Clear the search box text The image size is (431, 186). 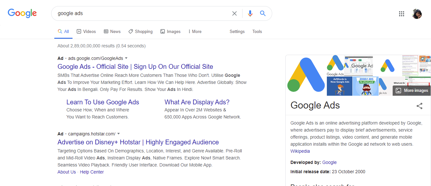coord(235,13)
